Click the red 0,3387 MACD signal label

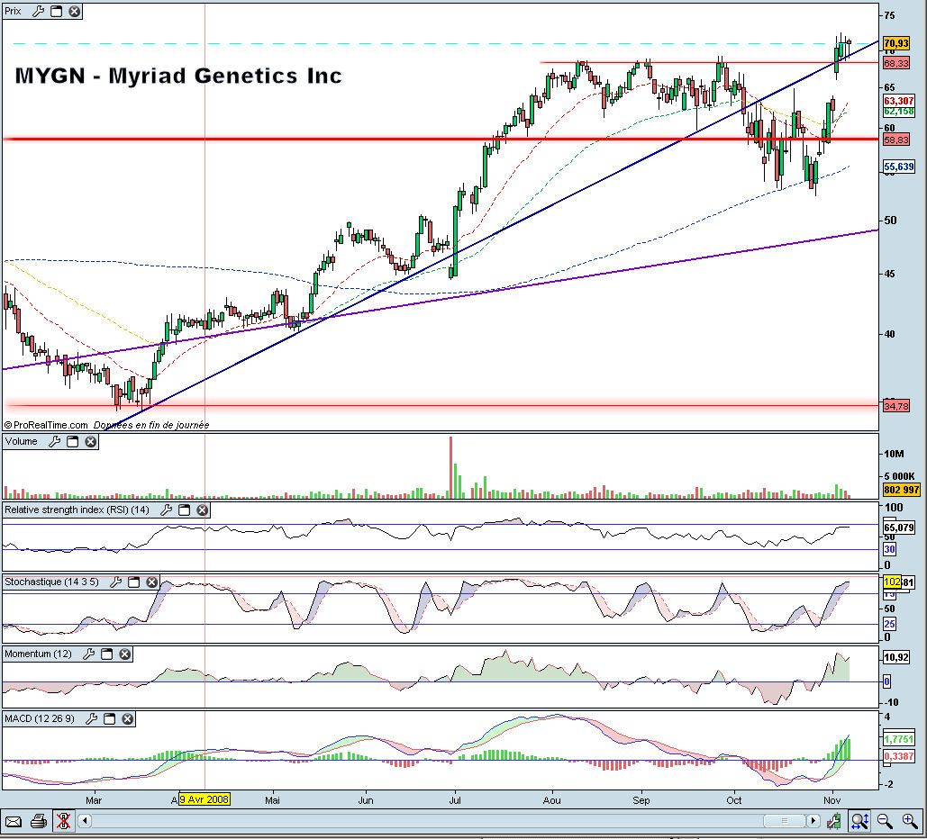pyautogui.click(x=899, y=755)
